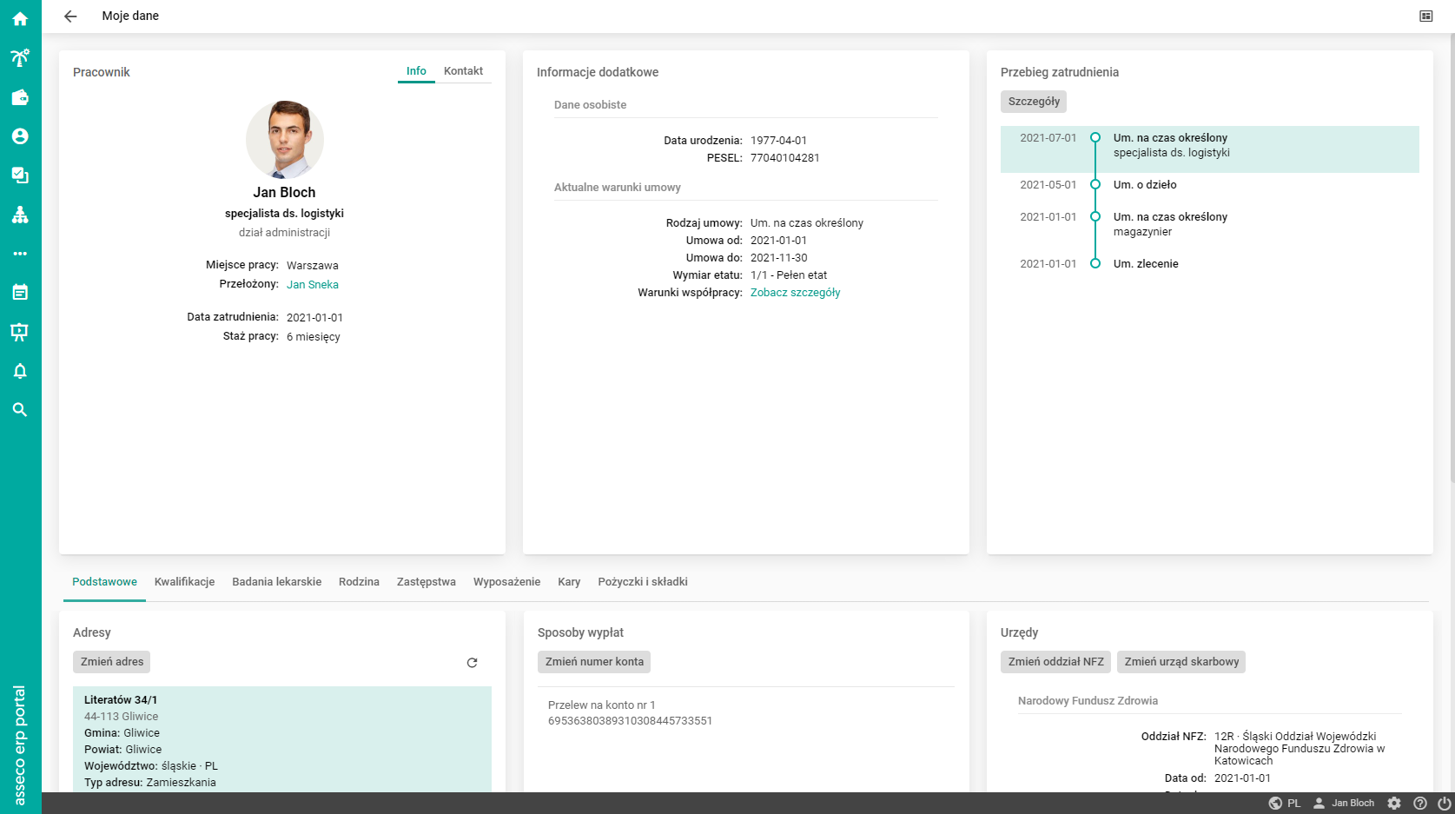Open the palm tree leave icon
The height and width of the screenshot is (814, 1455).
[x=20, y=57]
